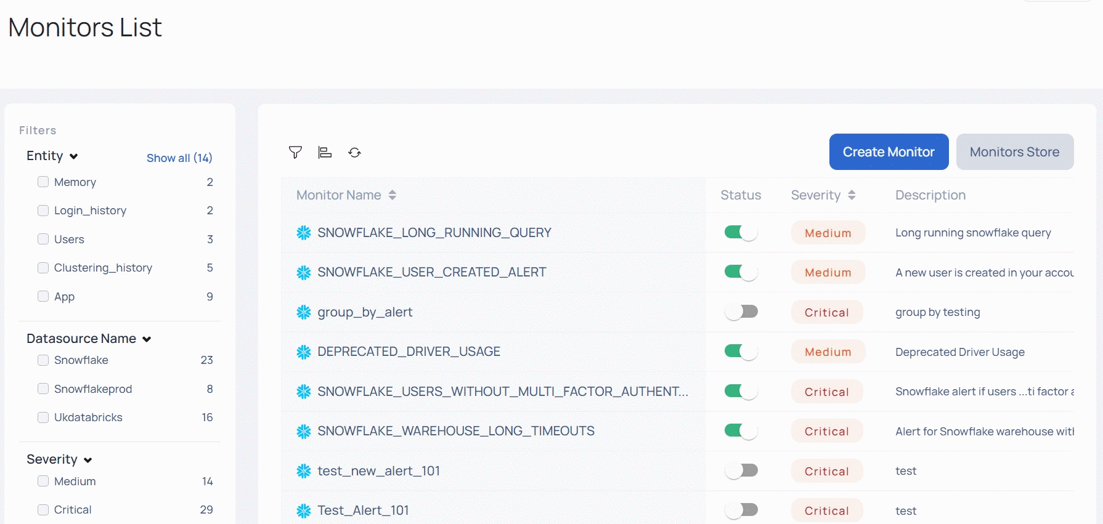This screenshot has height=524, width=1103.
Task: Open SNOWFLAKE_WAREHOUSE_LONG_TIMEOUTS monitor
Action: click(x=456, y=431)
